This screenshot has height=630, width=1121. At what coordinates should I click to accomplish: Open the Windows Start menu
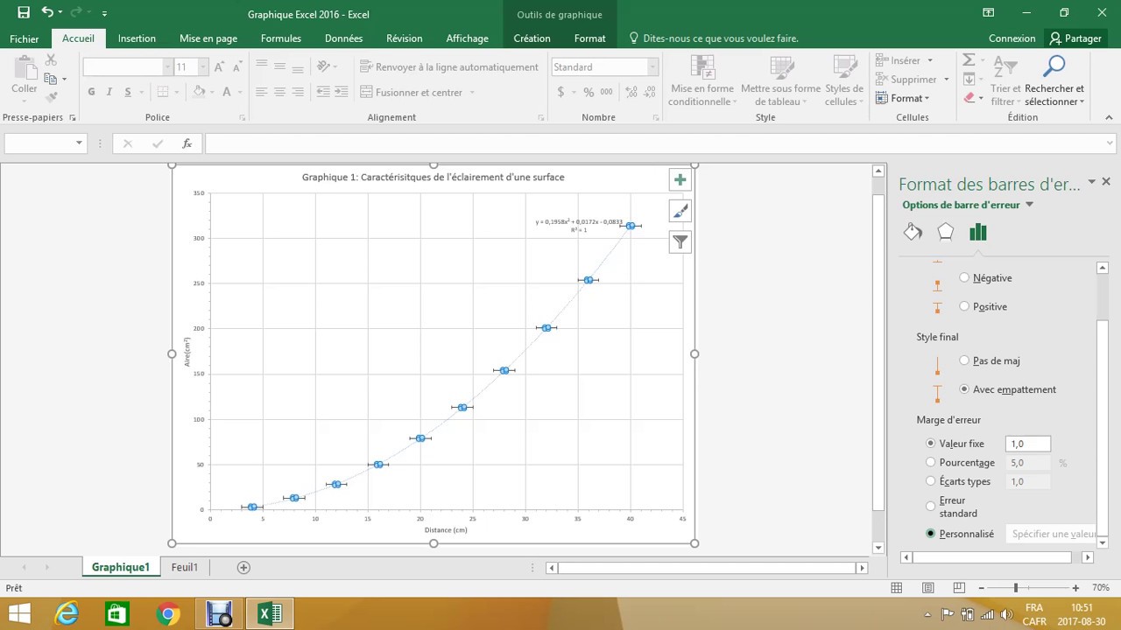(x=19, y=614)
